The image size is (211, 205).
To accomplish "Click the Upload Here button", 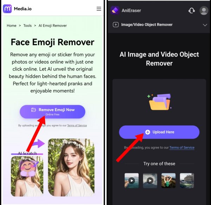I will pyautogui.click(x=159, y=132).
